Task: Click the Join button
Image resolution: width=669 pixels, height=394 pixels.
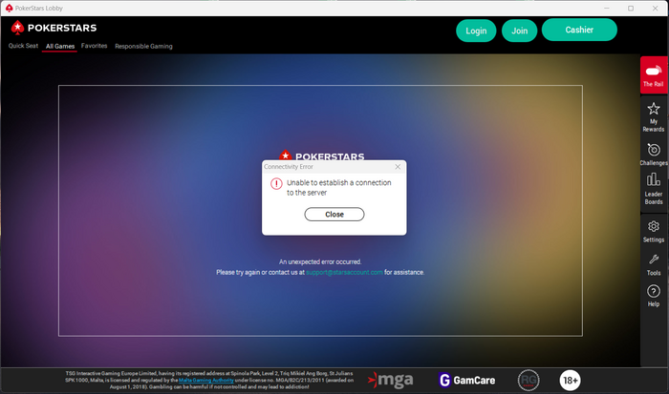Action: pos(519,31)
